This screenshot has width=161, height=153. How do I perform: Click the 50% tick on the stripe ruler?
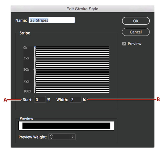click(34, 69)
